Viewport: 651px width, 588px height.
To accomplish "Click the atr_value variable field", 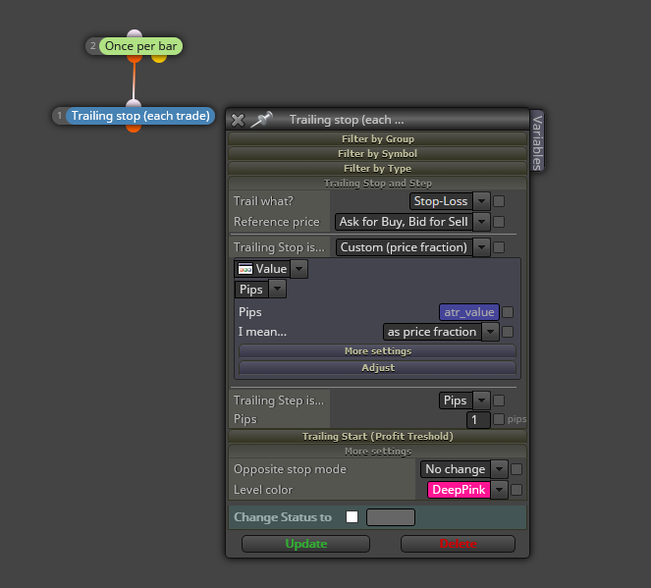I will (469, 312).
